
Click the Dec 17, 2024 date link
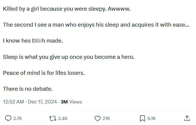(x=42, y=102)
